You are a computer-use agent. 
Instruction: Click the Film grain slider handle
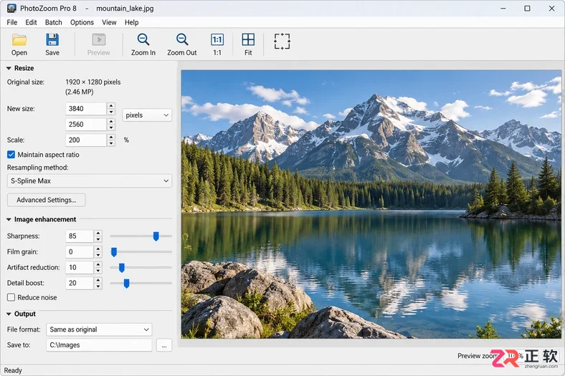coord(114,252)
